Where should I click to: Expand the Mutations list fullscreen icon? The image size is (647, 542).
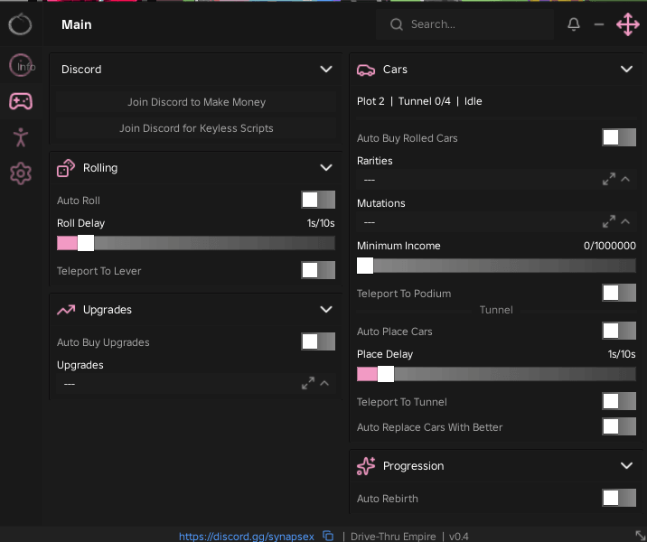point(609,221)
